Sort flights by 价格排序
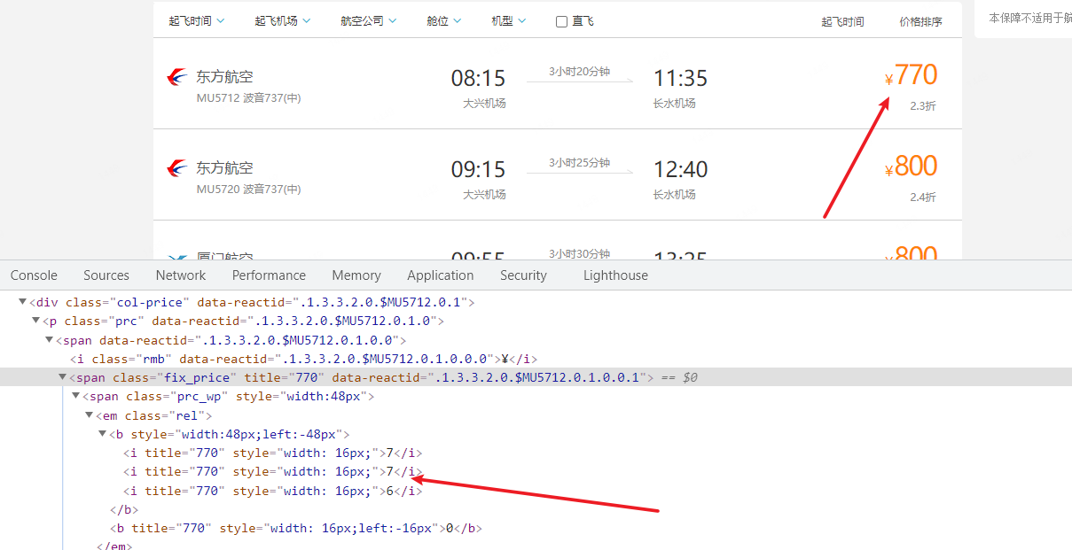The height and width of the screenshot is (550, 1072). click(920, 21)
